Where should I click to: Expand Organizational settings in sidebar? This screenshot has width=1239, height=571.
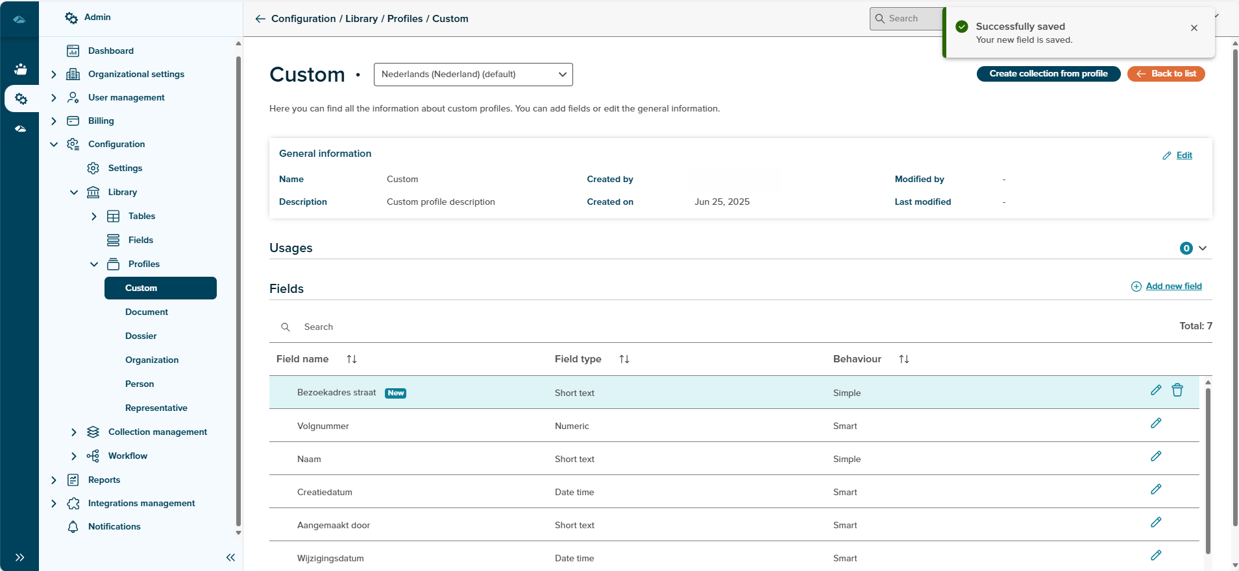click(x=54, y=75)
